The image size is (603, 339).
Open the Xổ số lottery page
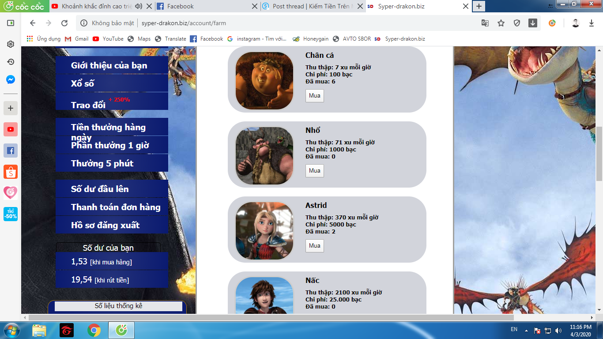click(112, 83)
